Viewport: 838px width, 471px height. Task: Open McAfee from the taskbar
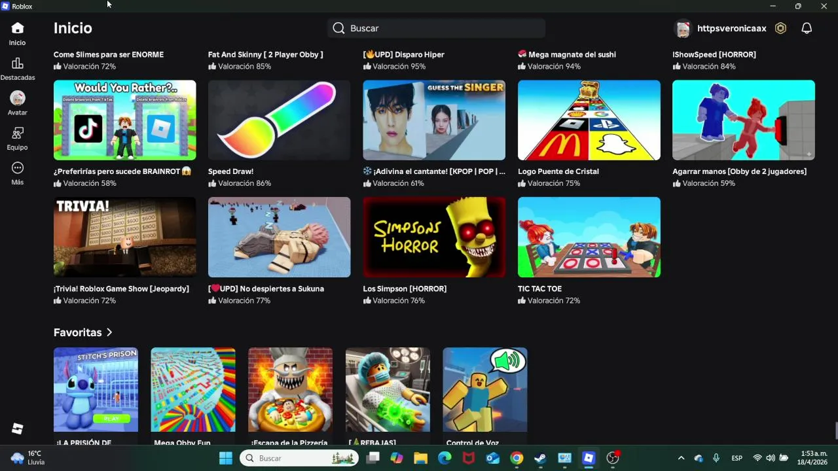coord(469,458)
